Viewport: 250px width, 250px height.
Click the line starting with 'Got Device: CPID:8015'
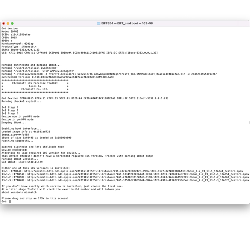[85, 98]
